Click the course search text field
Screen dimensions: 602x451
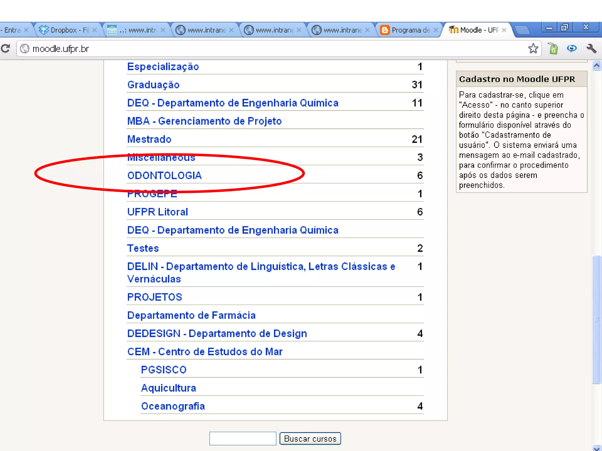click(x=243, y=438)
